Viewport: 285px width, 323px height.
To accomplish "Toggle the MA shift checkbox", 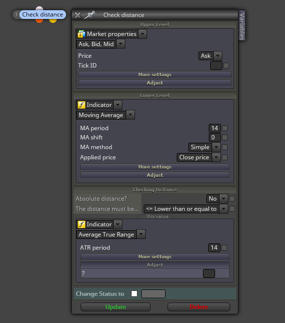I will [x=225, y=137].
